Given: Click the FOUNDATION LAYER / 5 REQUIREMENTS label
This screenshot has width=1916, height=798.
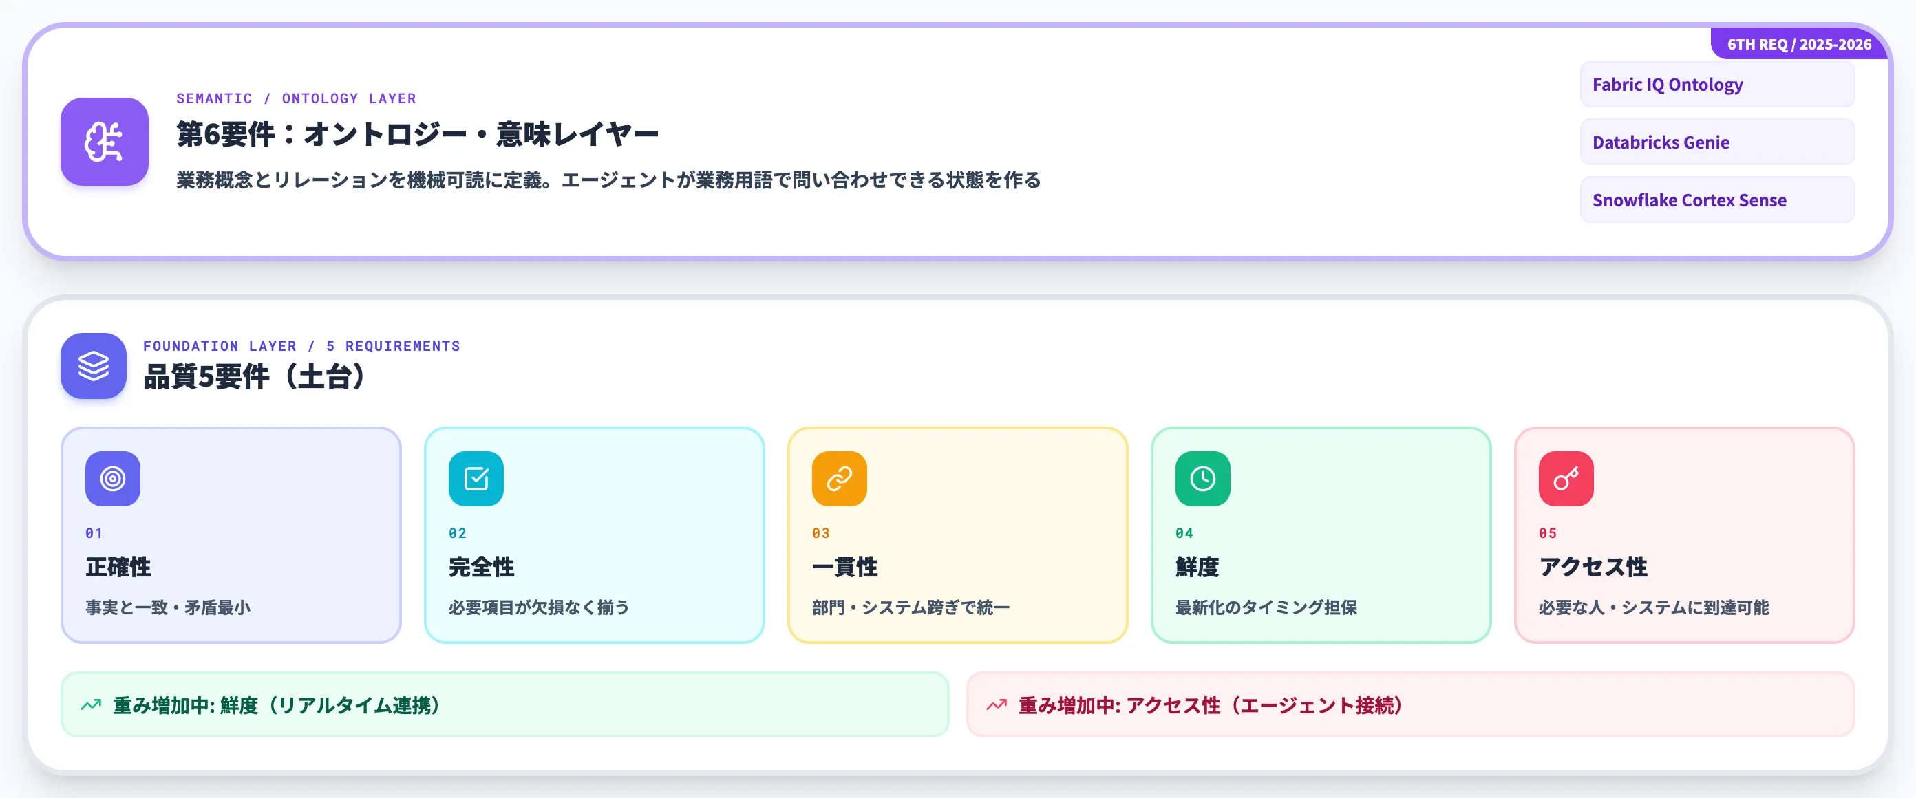Looking at the screenshot, I should [x=301, y=346].
